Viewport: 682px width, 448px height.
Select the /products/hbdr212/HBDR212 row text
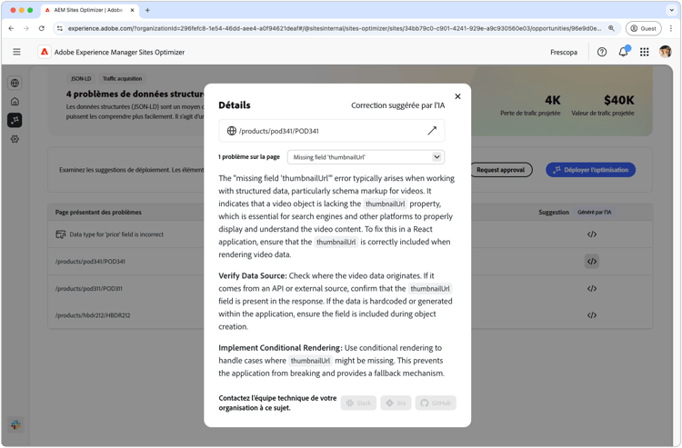[93, 315]
